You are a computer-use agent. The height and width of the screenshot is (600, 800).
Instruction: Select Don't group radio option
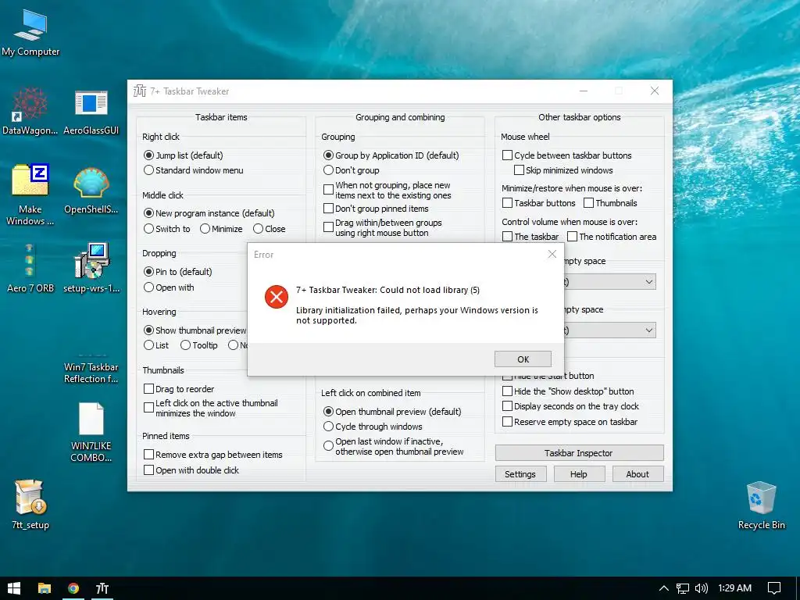[351, 170]
